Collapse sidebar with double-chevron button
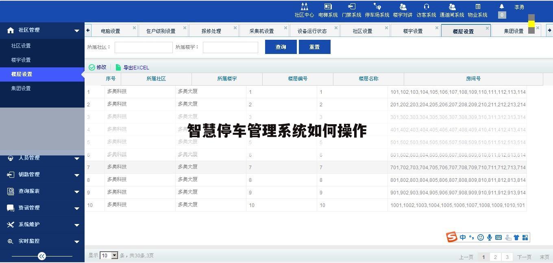Image resolution: width=553 pixels, height=263 pixels. pos(42,256)
